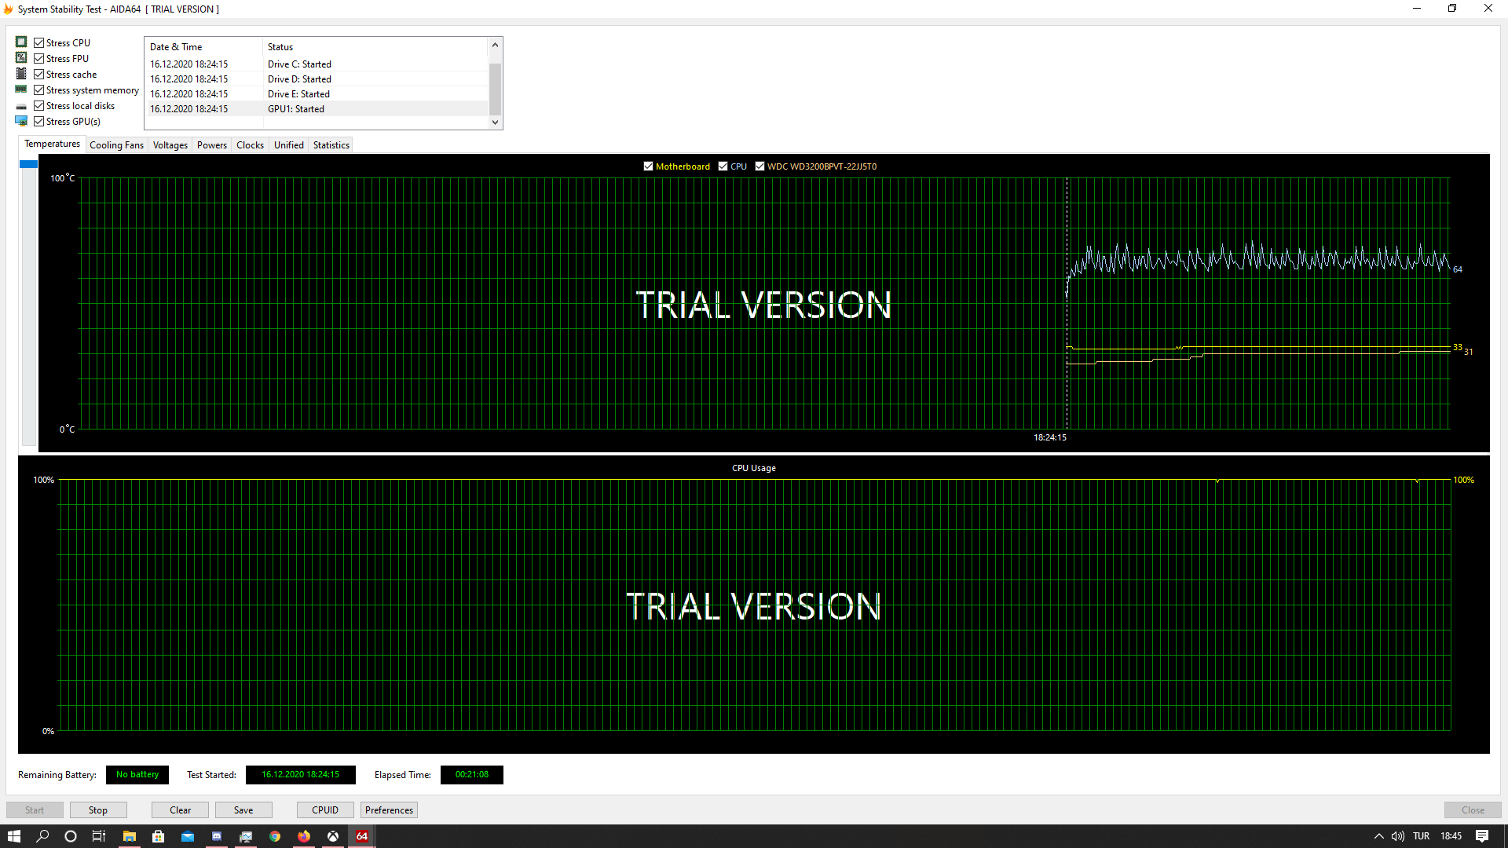
Task: Click the Stress GPU(s) monitor icon
Action: click(x=21, y=121)
